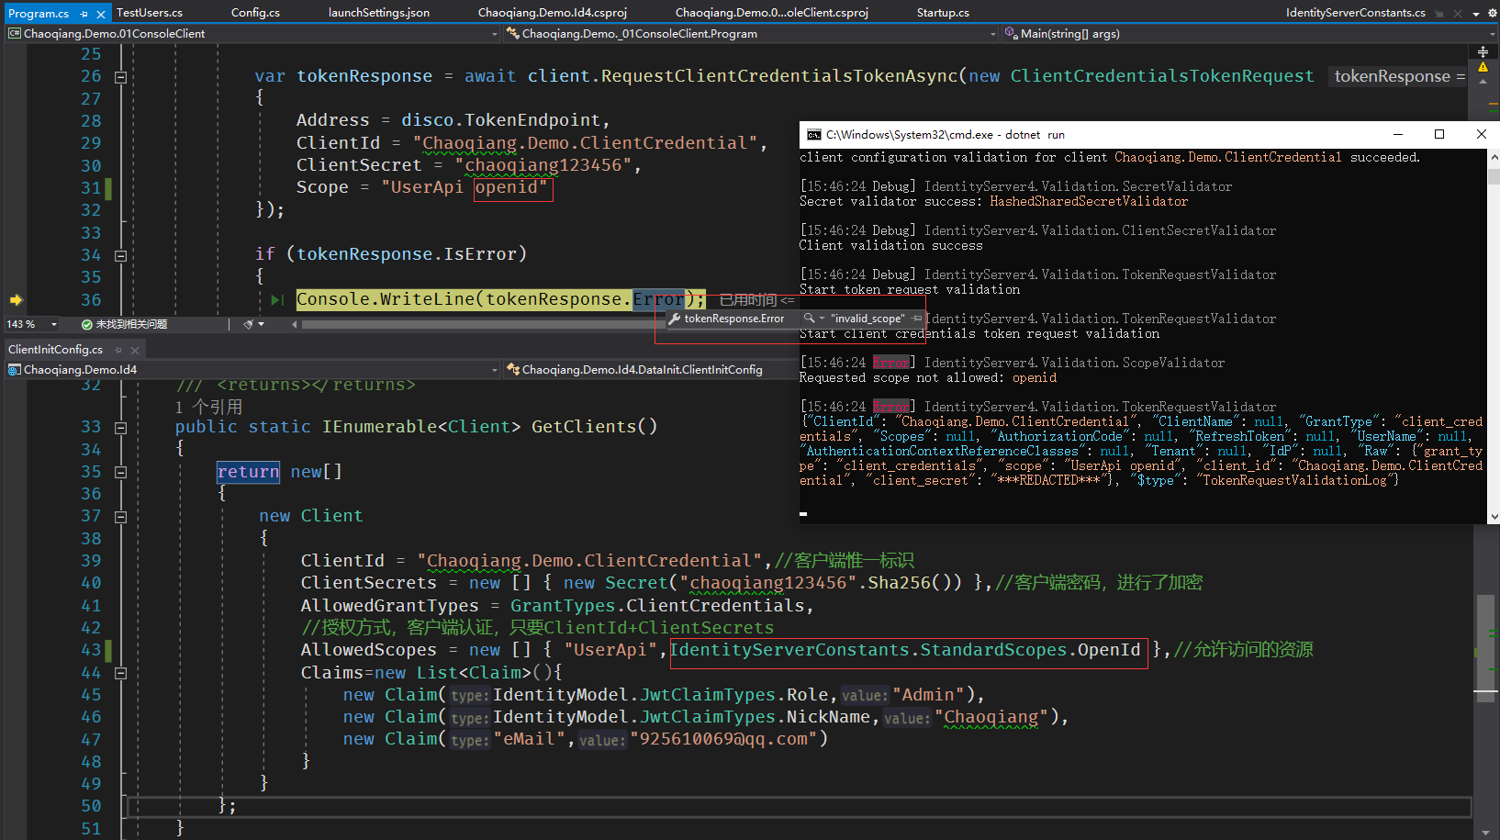Image resolution: width=1500 pixels, height=840 pixels.
Task: Click the Run to Click green arrow on line 36
Action: (277, 300)
